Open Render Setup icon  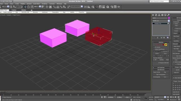tap(112, 7)
